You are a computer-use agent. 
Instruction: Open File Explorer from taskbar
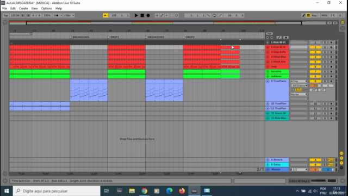[x=132, y=191]
